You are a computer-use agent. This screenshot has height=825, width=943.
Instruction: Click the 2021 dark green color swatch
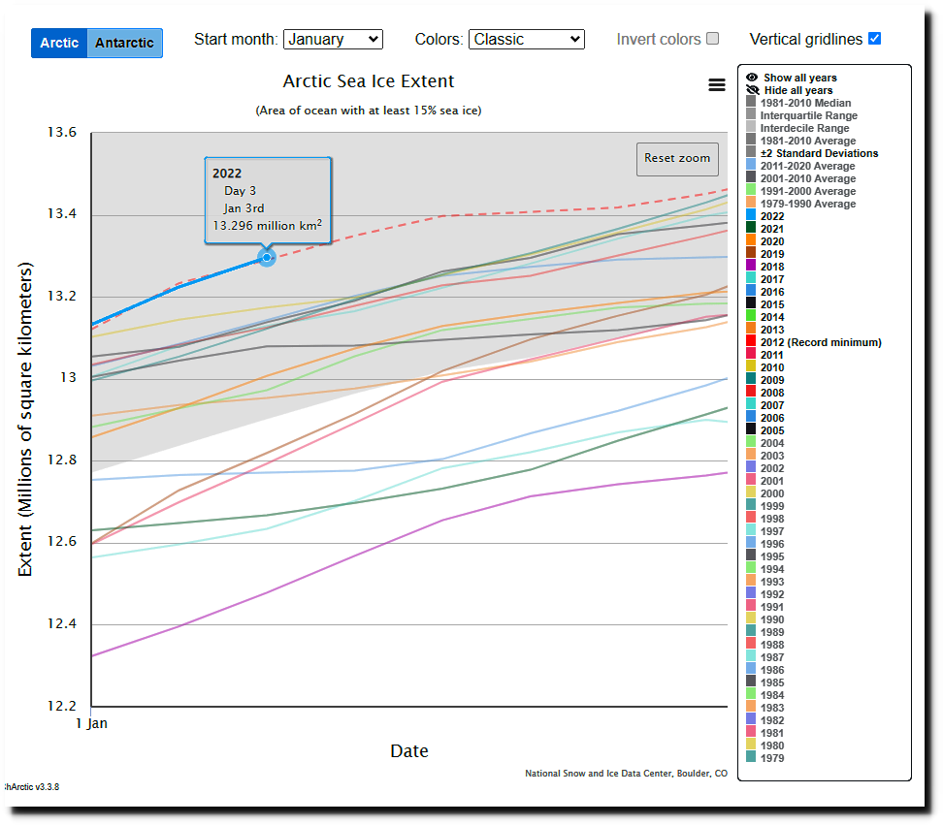[751, 228]
